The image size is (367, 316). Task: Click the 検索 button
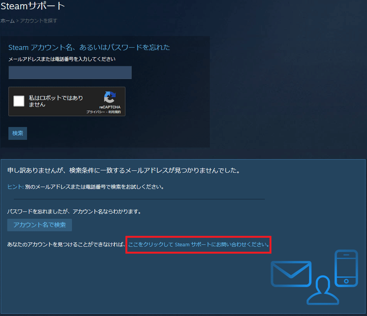point(17,133)
